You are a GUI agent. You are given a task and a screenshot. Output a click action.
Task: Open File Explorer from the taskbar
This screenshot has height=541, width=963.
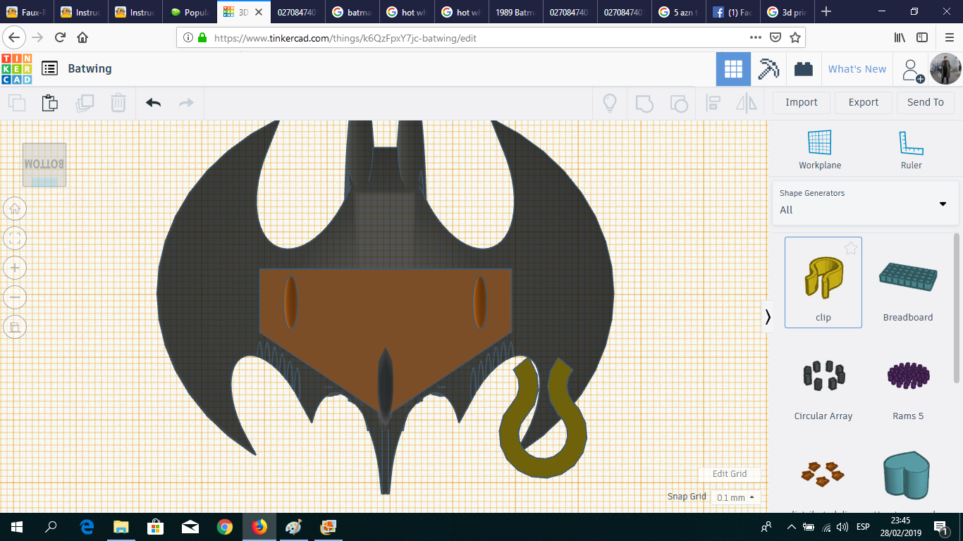[x=121, y=527]
